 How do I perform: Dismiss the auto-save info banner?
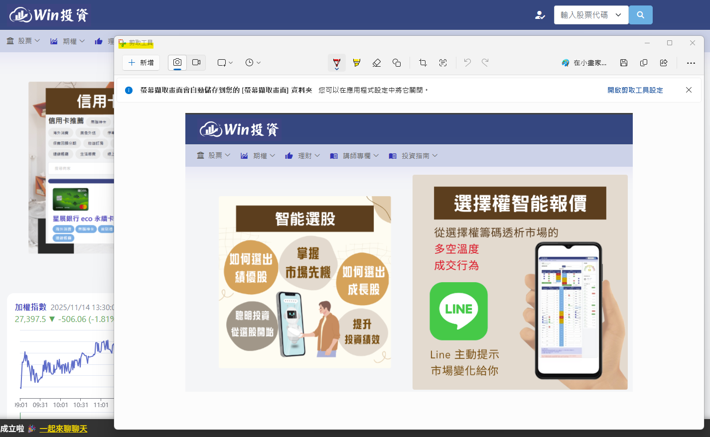point(689,90)
